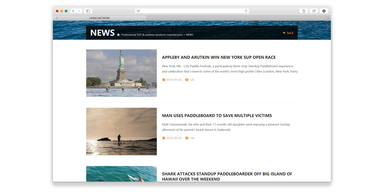Click the large NEWS page heading
Image resolution: width=379 pixels, height=194 pixels.
[x=103, y=32]
